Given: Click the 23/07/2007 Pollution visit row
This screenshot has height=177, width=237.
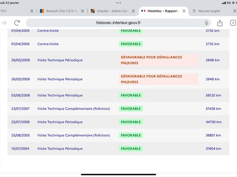Looking at the screenshot, I should tap(118, 109).
